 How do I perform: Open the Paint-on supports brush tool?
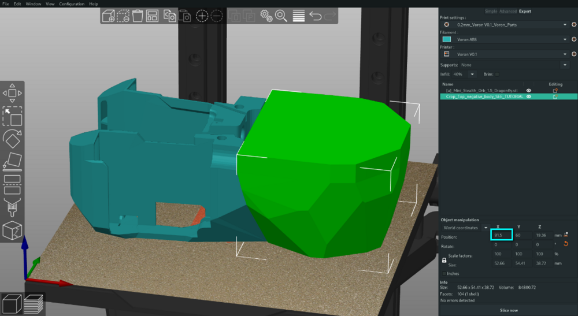(12, 207)
